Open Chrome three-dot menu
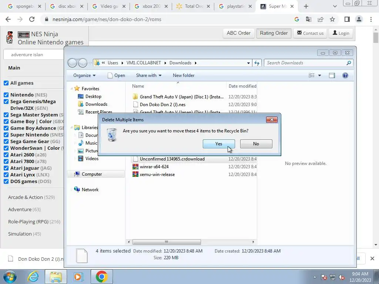 371,19
